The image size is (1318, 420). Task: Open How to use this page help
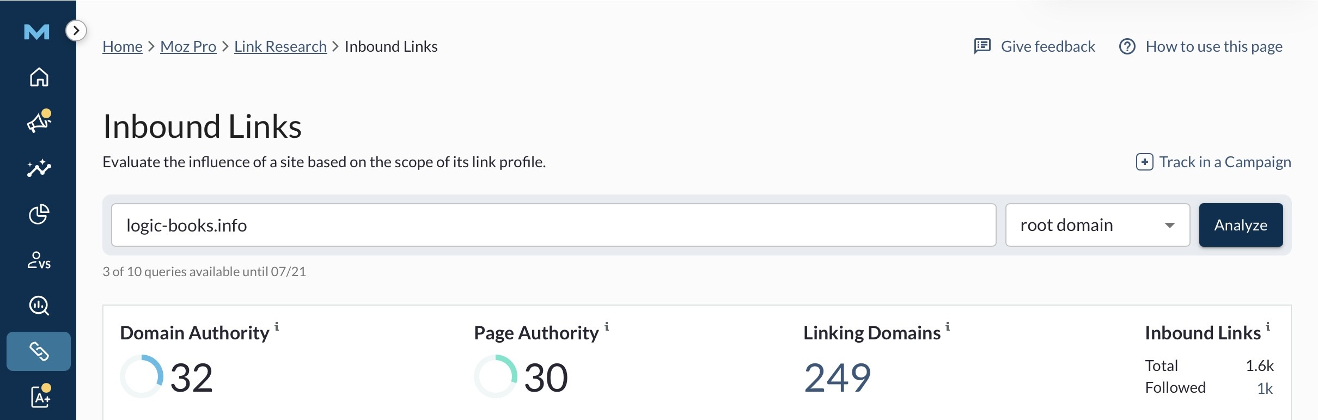pyautogui.click(x=1200, y=46)
